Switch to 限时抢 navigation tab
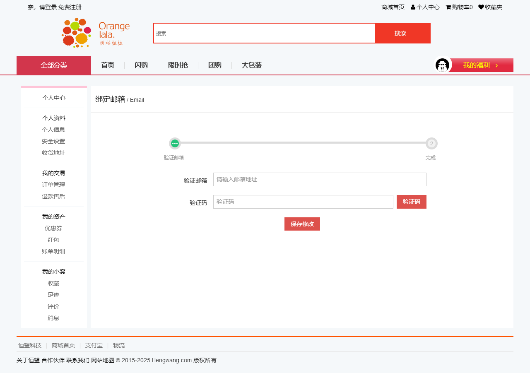Screen dimensions: 530x373 pos(178,65)
